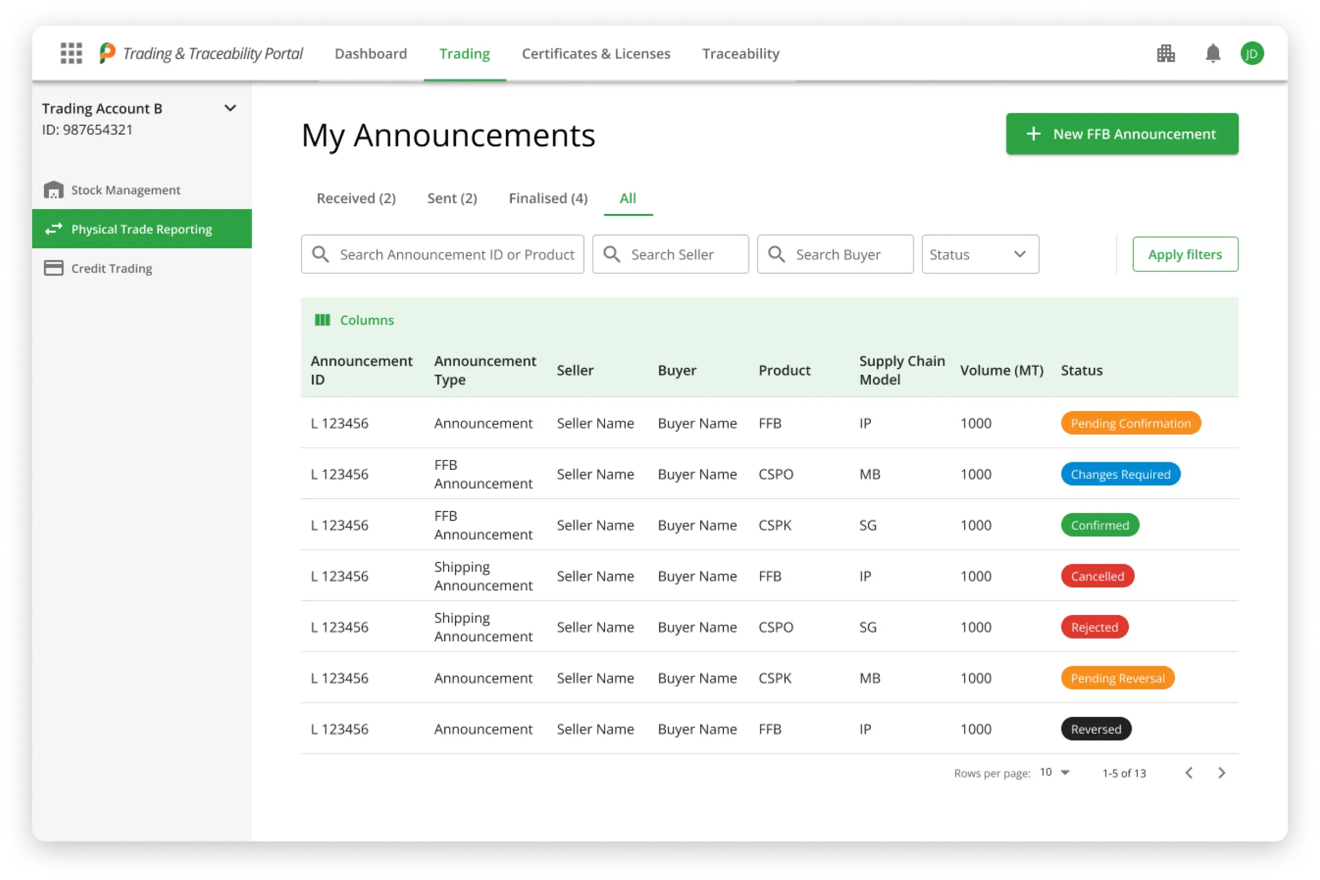
Task: Open the Status filter dropdown
Action: [x=980, y=254]
